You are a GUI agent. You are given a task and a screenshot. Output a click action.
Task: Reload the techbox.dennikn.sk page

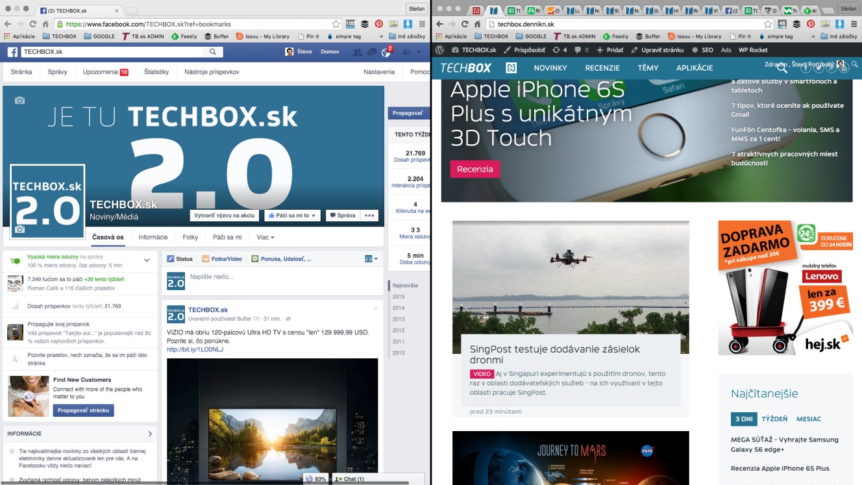pos(465,24)
